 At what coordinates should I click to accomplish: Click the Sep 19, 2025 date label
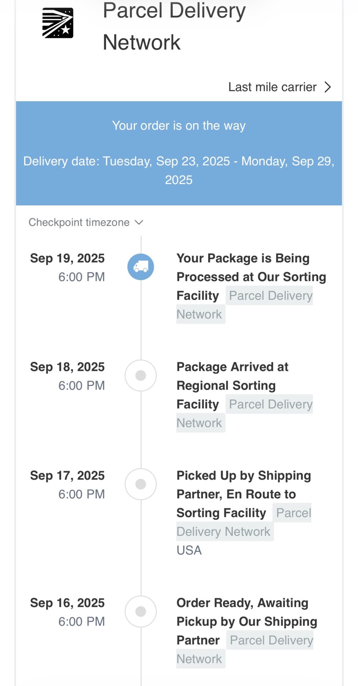67,258
